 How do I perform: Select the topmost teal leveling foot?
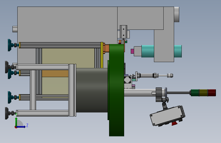click(x=9, y=45)
